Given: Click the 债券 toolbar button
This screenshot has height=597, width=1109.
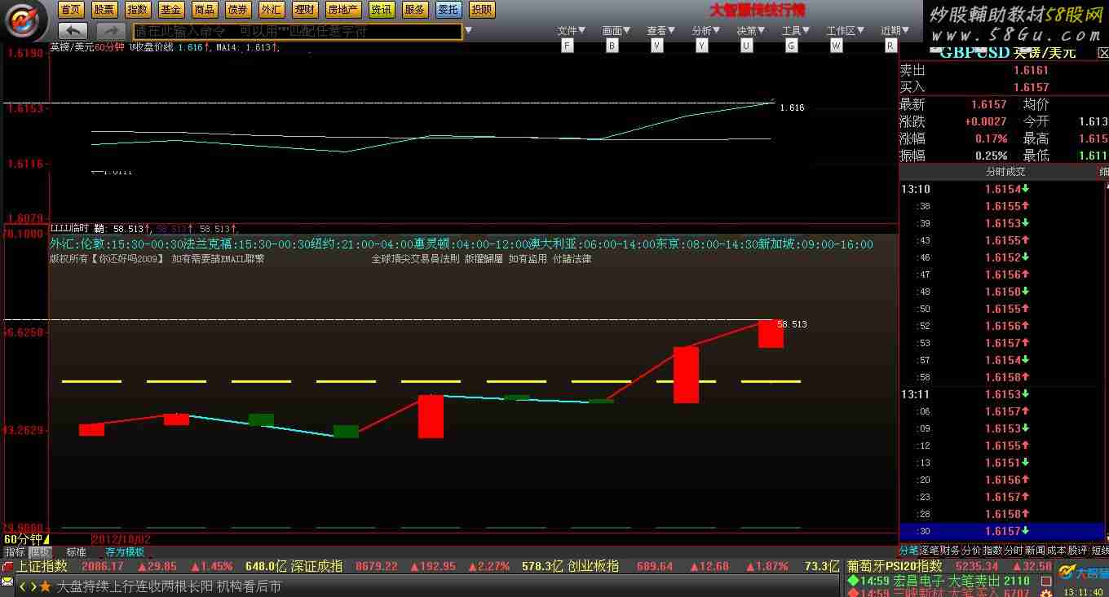Looking at the screenshot, I should pos(238,10).
